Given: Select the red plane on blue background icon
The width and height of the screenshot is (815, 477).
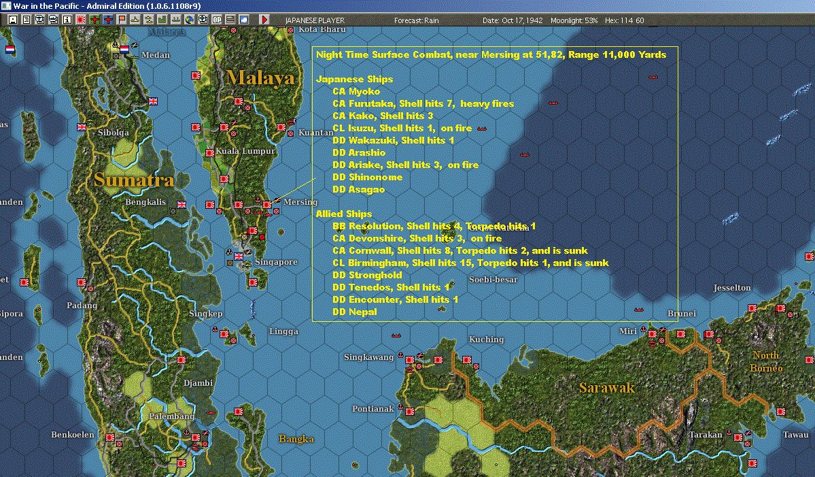Looking at the screenshot, I should tap(108, 20).
